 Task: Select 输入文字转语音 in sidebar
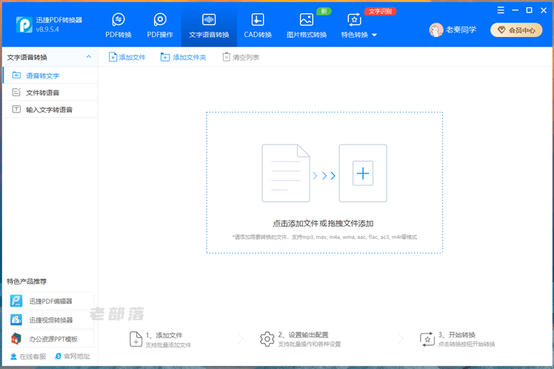[50, 109]
